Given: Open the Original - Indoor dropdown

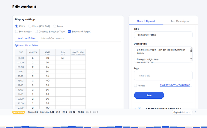Looking at the screenshot, I should (182, 112).
